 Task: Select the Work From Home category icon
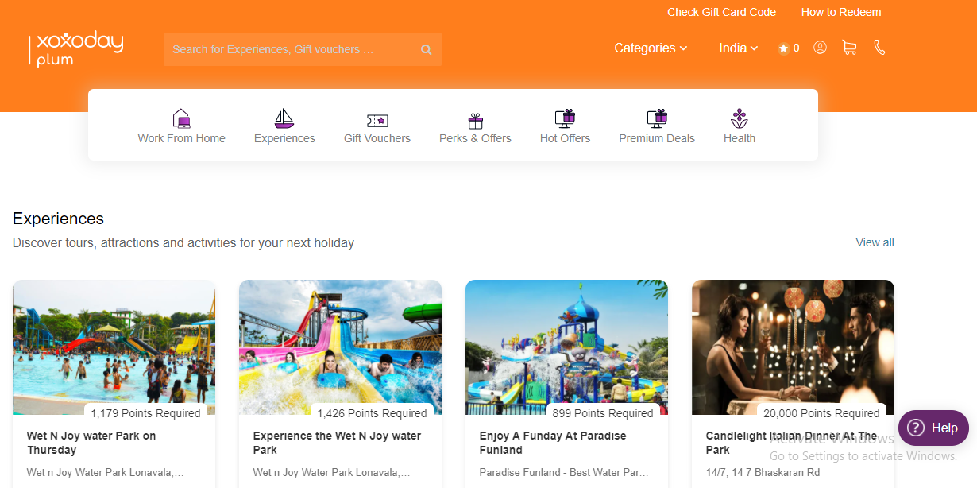point(181,118)
